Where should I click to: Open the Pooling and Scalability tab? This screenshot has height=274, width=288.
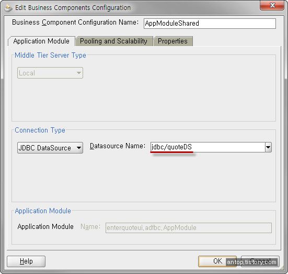point(114,41)
